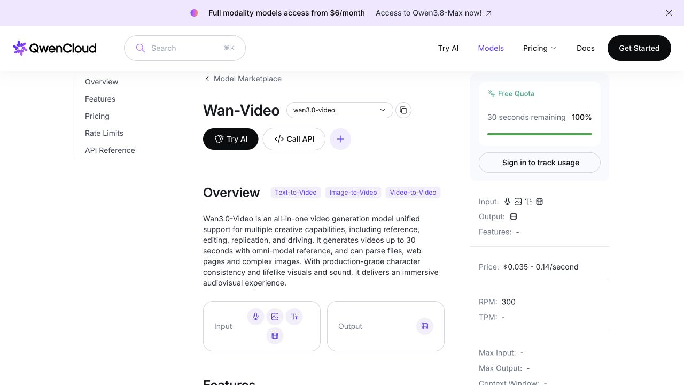Go to Models in top navigation

pos(491,48)
